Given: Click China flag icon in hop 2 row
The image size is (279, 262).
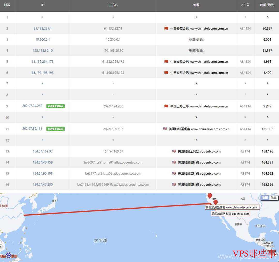Looking at the screenshot, I should pyautogui.click(x=166, y=28).
